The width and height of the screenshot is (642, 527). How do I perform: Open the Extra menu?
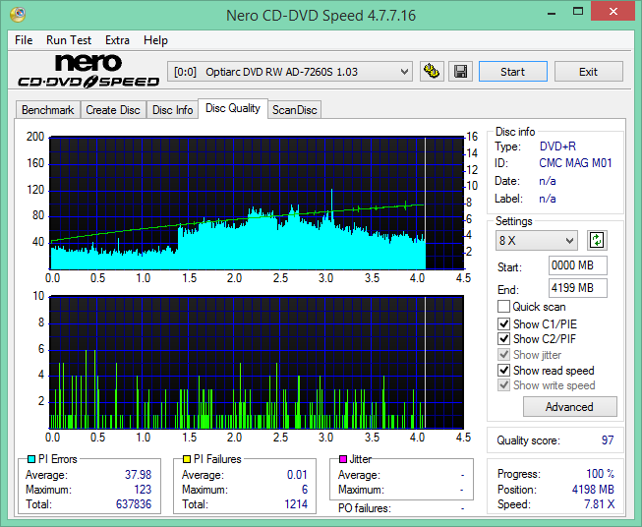click(117, 40)
